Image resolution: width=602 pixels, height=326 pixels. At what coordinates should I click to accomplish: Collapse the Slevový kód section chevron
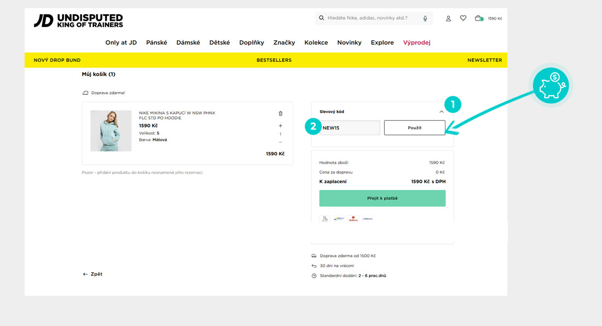click(x=442, y=112)
